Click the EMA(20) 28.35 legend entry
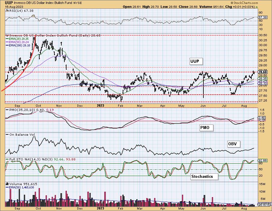The height and width of the screenshot is (211, 272). (17, 39)
